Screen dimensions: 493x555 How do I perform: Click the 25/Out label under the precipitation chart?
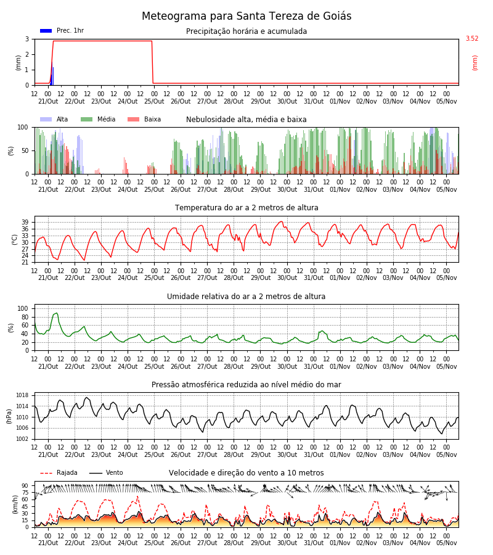(154, 101)
